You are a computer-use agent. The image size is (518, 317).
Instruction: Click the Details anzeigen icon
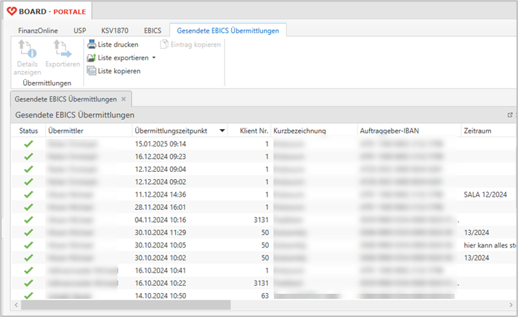click(x=28, y=49)
